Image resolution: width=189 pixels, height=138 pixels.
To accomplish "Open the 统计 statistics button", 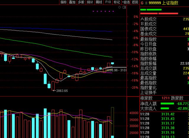I will (x=90, y=2).
